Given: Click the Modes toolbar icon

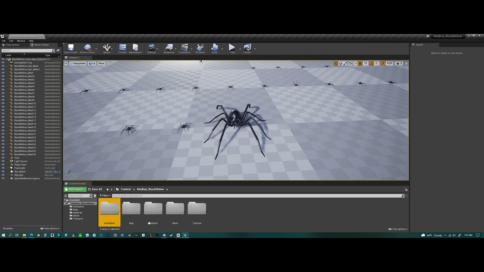Looking at the screenshot, I should pyautogui.click(x=107, y=48).
